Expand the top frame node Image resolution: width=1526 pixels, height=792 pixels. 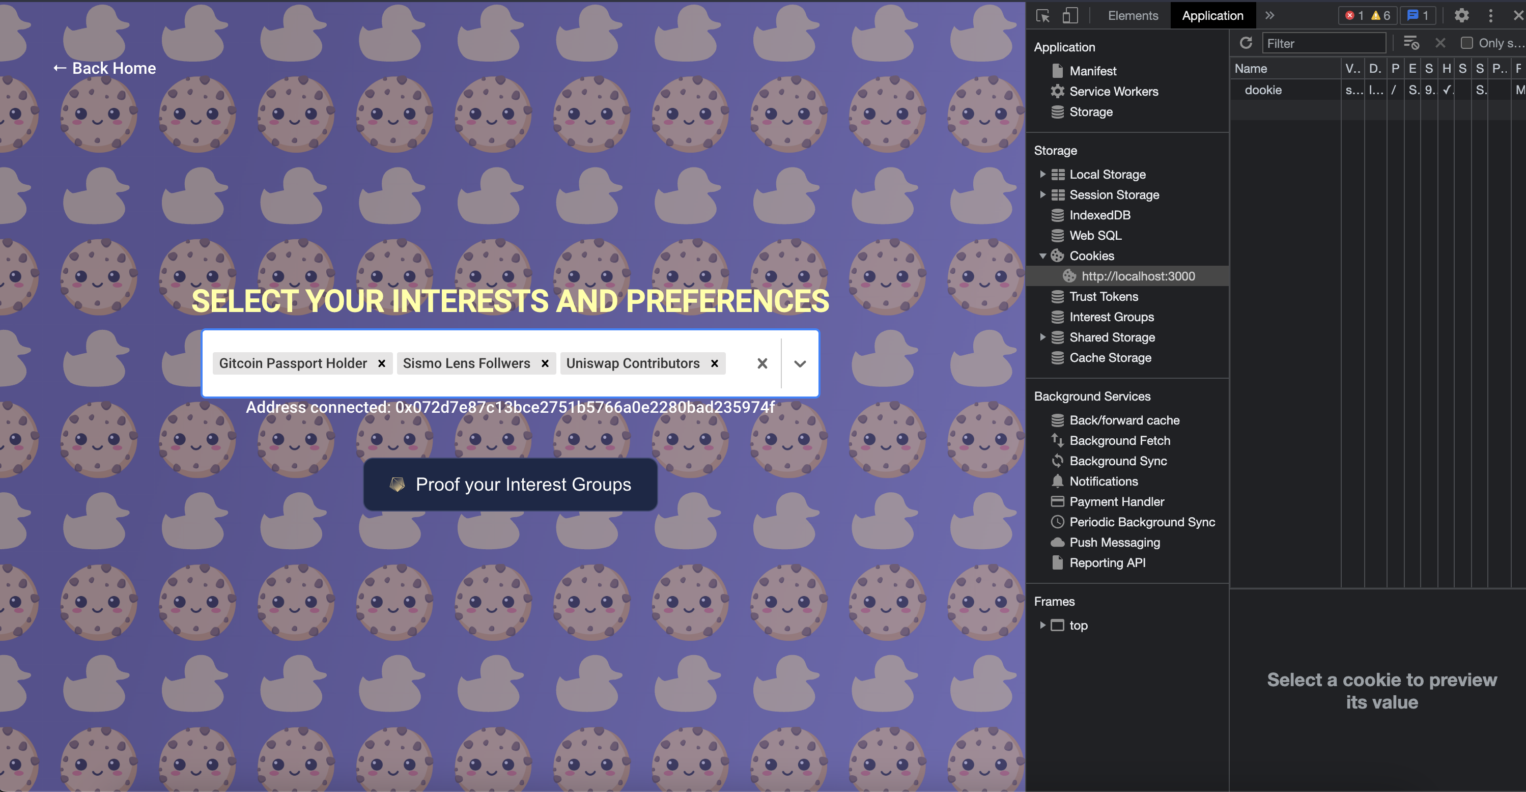point(1042,625)
